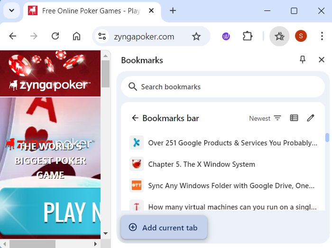332x248 pixels.
Task: Open the purple W extension icon
Action: click(x=226, y=36)
